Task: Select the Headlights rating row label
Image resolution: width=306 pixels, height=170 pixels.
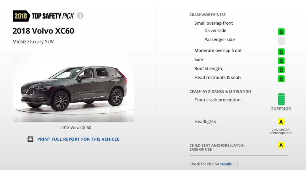Action: [205, 121]
